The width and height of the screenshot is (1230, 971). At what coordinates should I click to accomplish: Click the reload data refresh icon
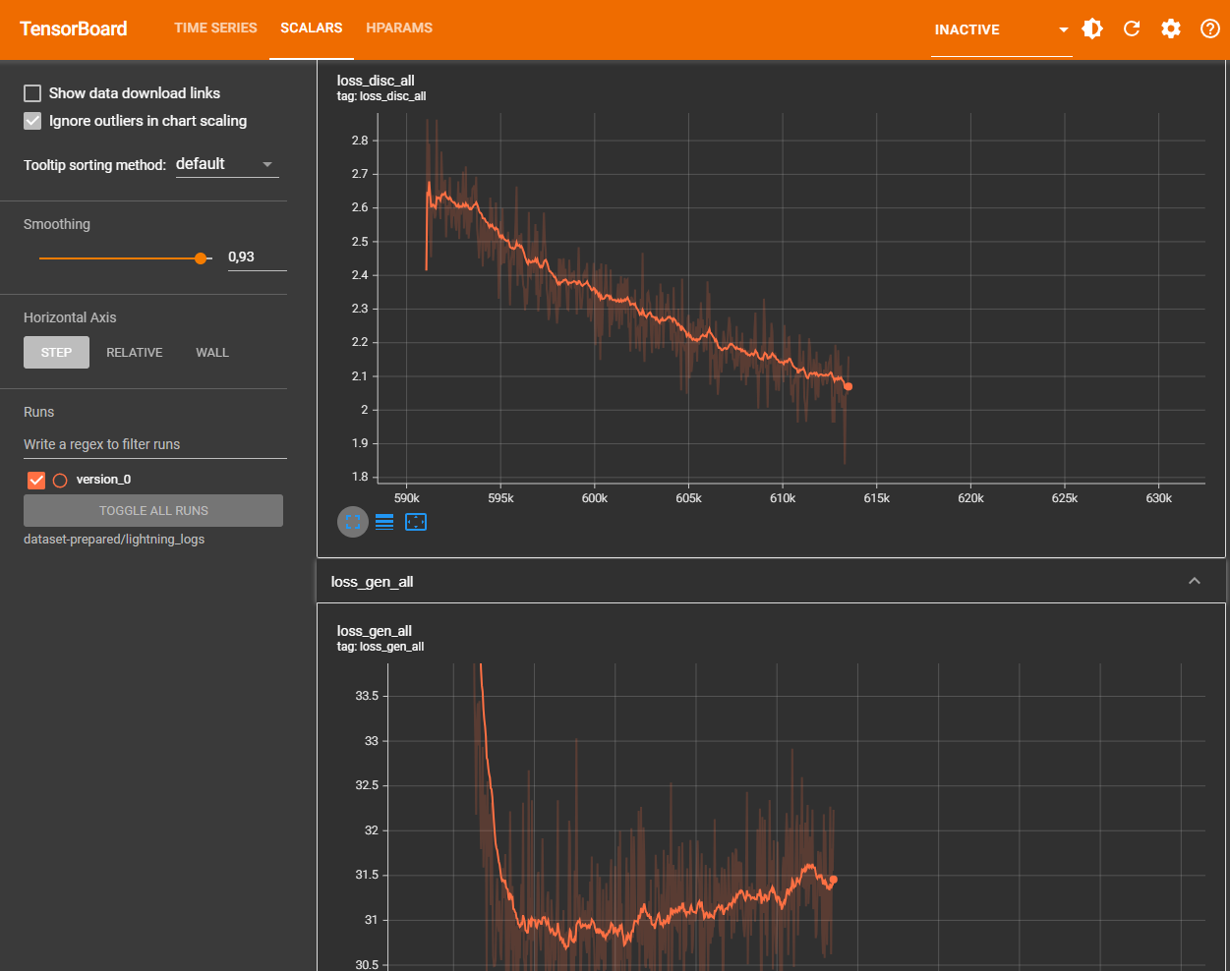click(x=1132, y=29)
